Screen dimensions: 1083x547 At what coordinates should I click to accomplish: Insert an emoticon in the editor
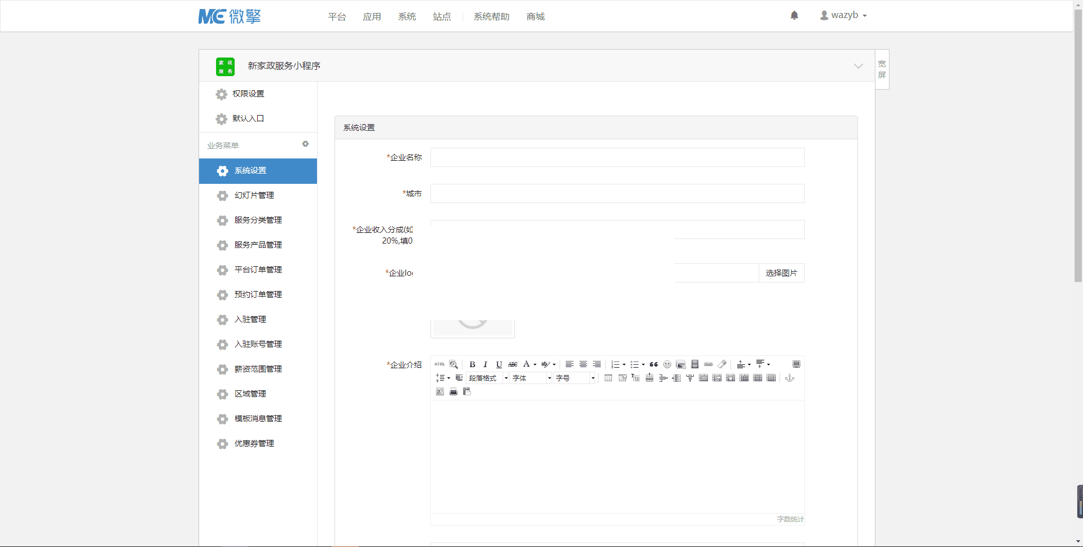(x=667, y=364)
